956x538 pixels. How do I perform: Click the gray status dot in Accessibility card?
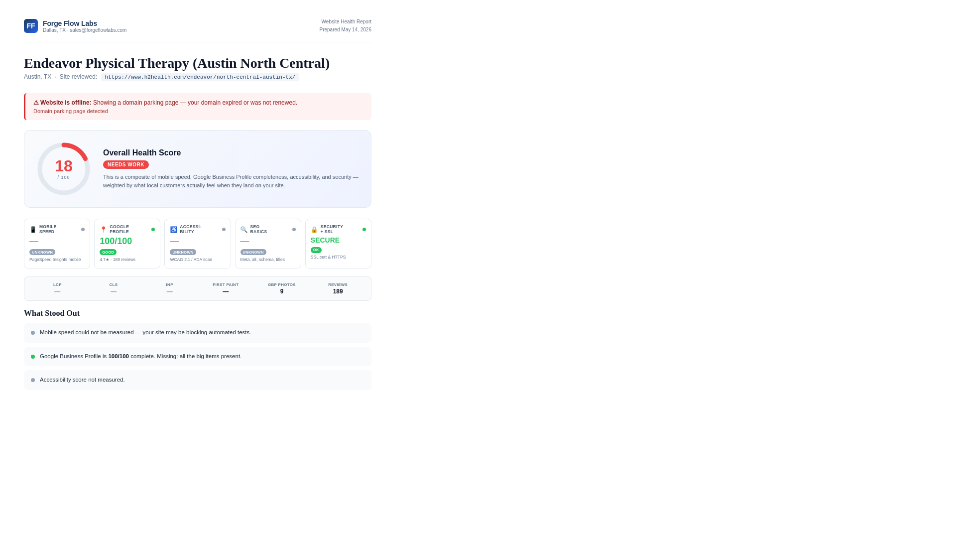coord(224,230)
